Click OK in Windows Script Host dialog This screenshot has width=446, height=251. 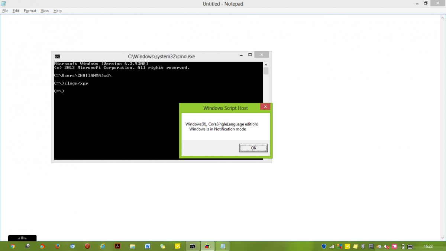click(253, 148)
